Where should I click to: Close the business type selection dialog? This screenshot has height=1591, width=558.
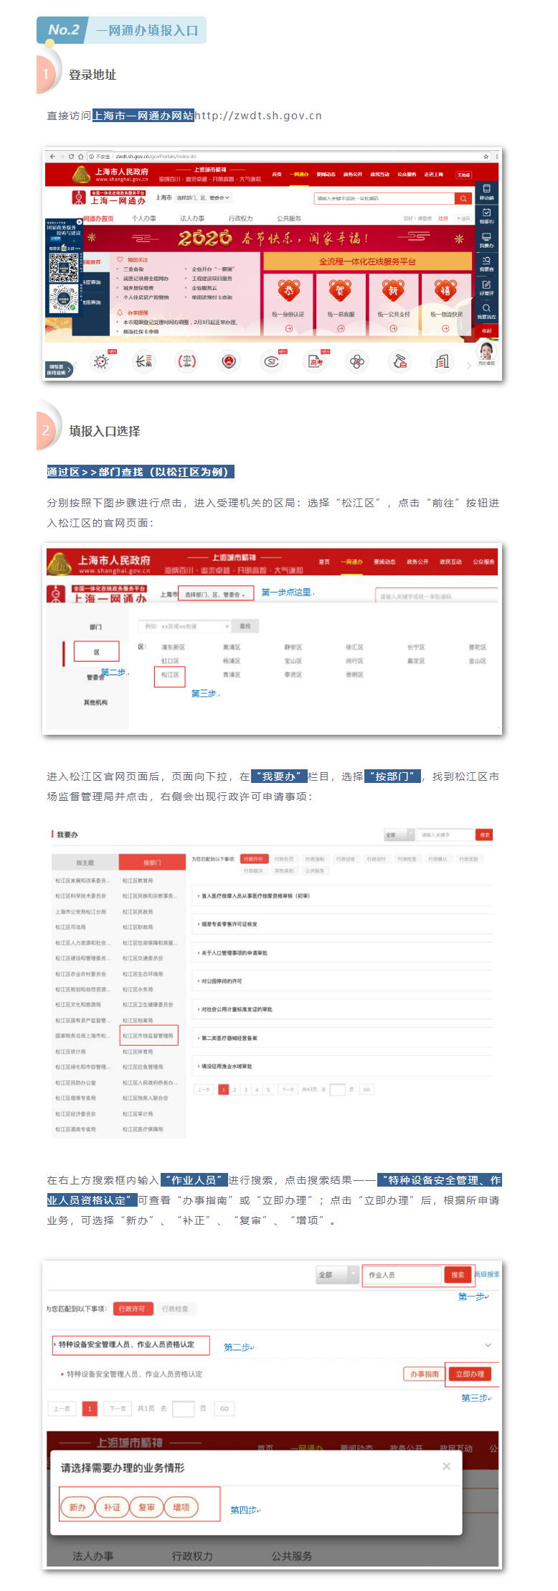(446, 1466)
